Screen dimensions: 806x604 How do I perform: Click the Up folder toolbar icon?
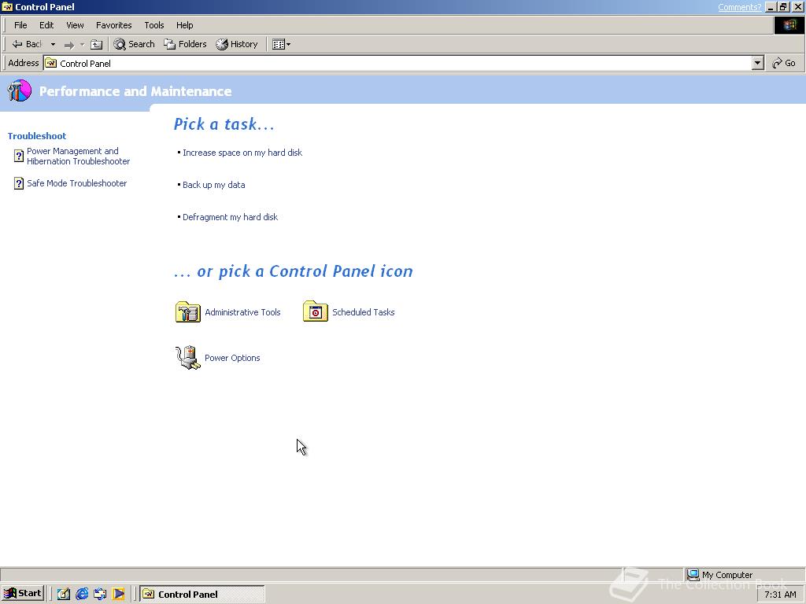(x=96, y=45)
